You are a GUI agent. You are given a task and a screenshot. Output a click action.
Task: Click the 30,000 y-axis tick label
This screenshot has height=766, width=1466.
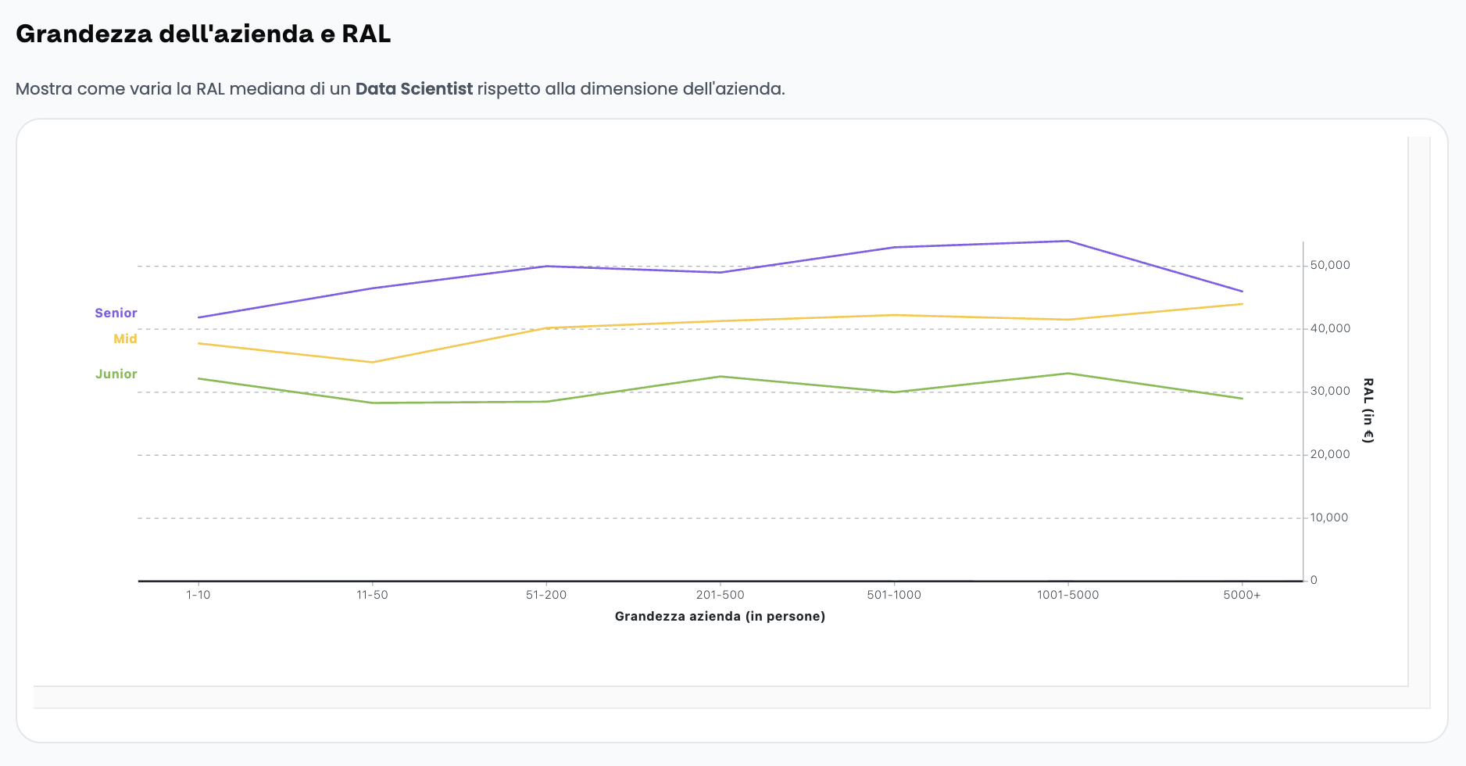[1330, 392]
